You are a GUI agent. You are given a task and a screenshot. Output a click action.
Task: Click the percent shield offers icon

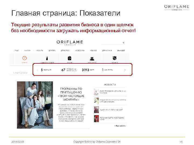tap(115, 58)
